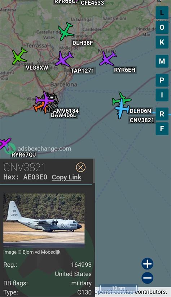This screenshot has width=171, height=297.
Task: Toggle the P map button
Action: coord(162,80)
